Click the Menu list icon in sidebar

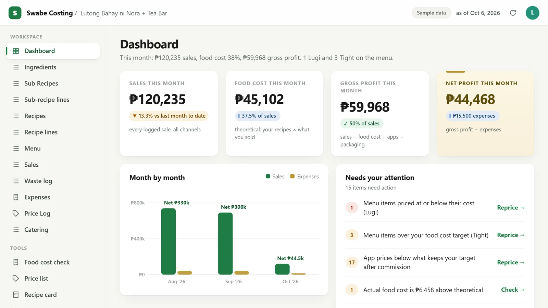coord(16,149)
